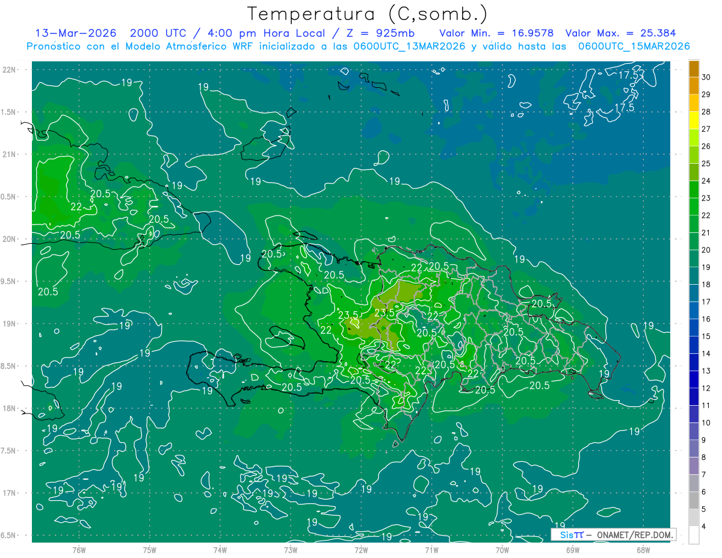Click the colorbar label '7'
Viewport: 722px width, 558px height.
tap(705, 475)
